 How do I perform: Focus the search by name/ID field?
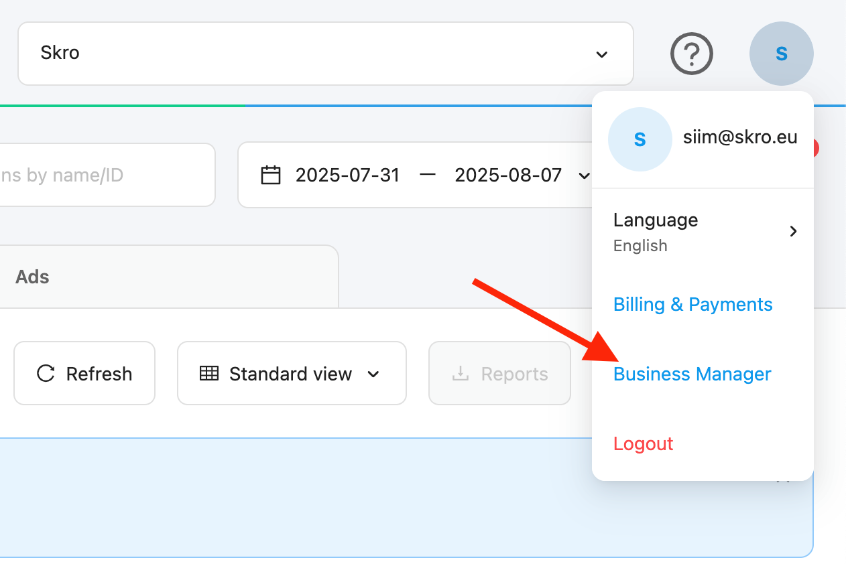tap(106, 175)
